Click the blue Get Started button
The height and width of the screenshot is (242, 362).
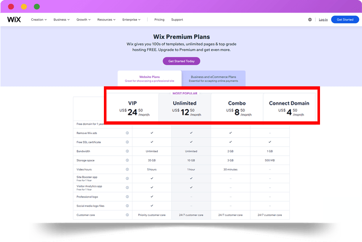pos(345,20)
